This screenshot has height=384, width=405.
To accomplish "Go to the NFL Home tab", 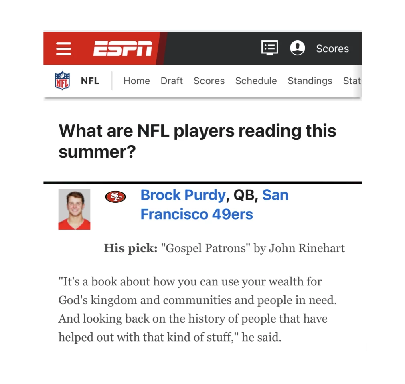I will [x=137, y=81].
